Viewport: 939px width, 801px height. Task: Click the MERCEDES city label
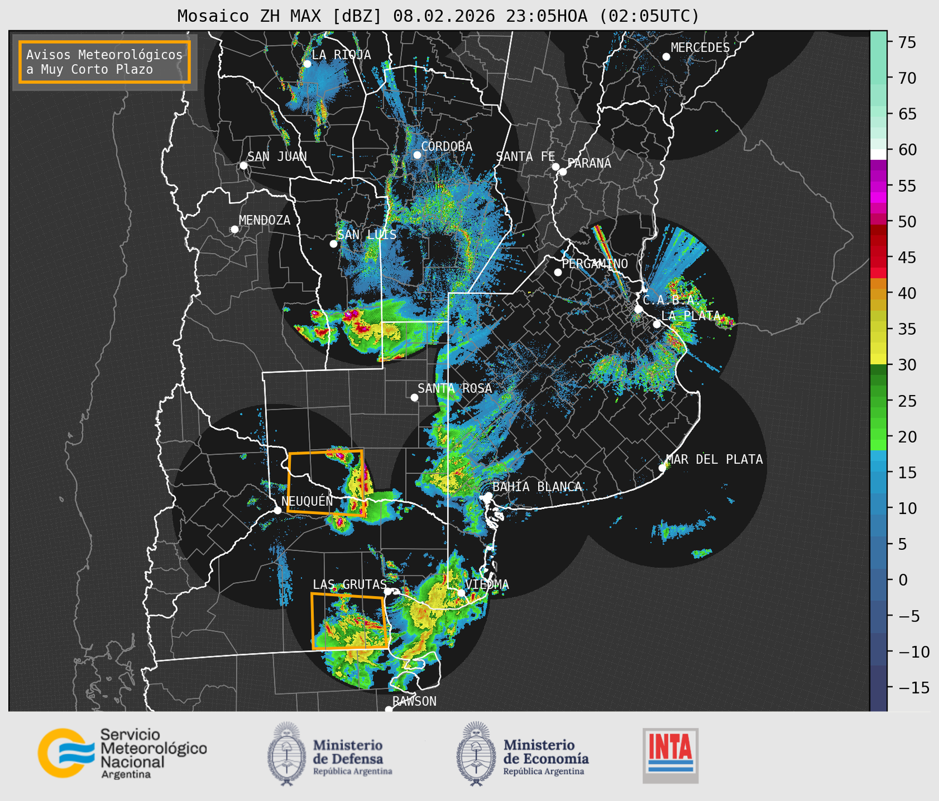(x=700, y=47)
